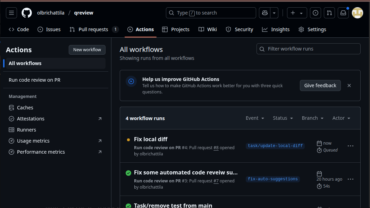This screenshot has height=208, width=370.
Task: Open the Security tab
Action: pos(239,29)
